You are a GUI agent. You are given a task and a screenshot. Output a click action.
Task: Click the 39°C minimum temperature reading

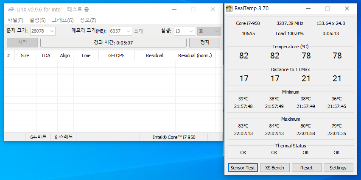243,99
